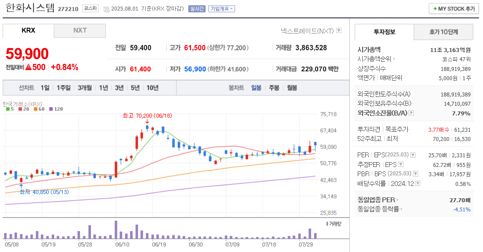Screen dimensions: 483x252
Task: Select 주봉 candlestick chart
Action: (274, 88)
